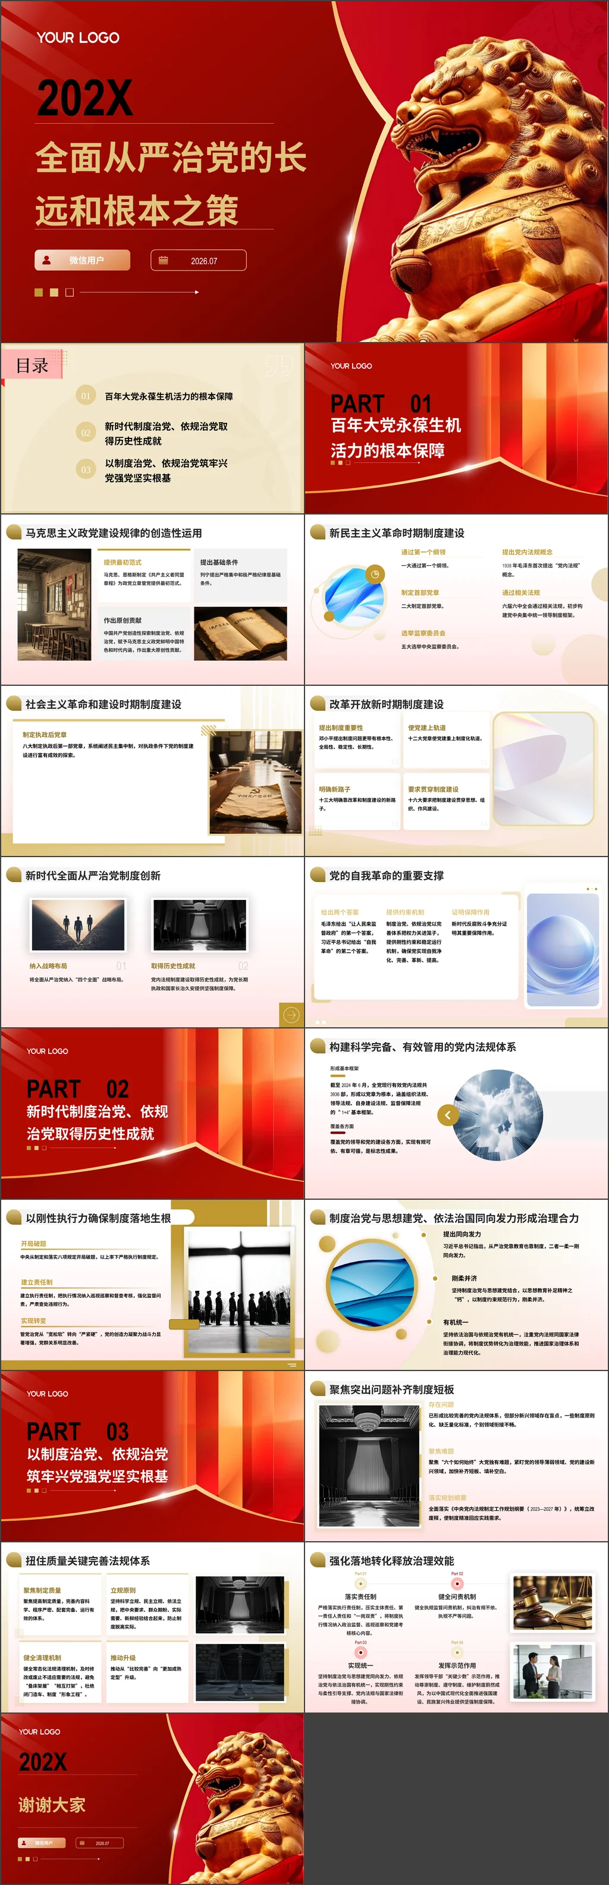Select the theater stage photo on 聚焦突出问题 slide

coord(369,1466)
